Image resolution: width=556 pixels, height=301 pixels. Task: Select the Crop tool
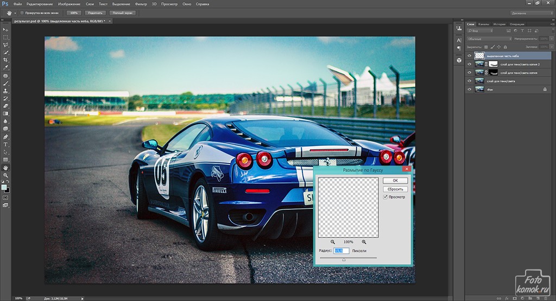(6, 60)
